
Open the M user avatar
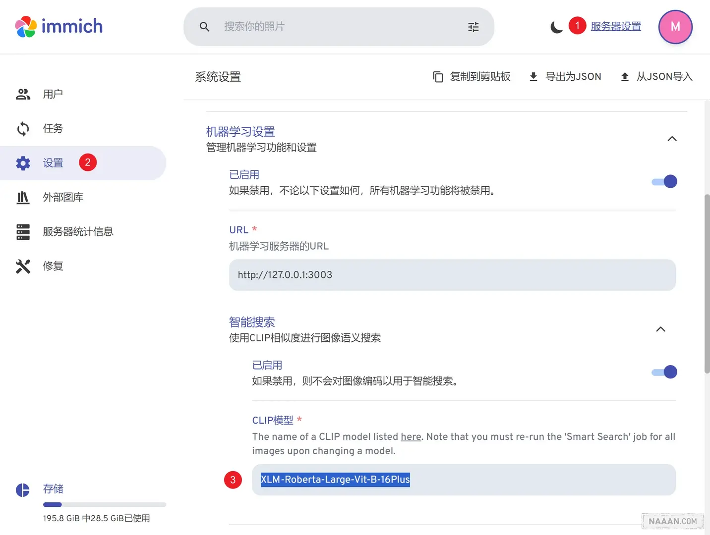coord(675,27)
